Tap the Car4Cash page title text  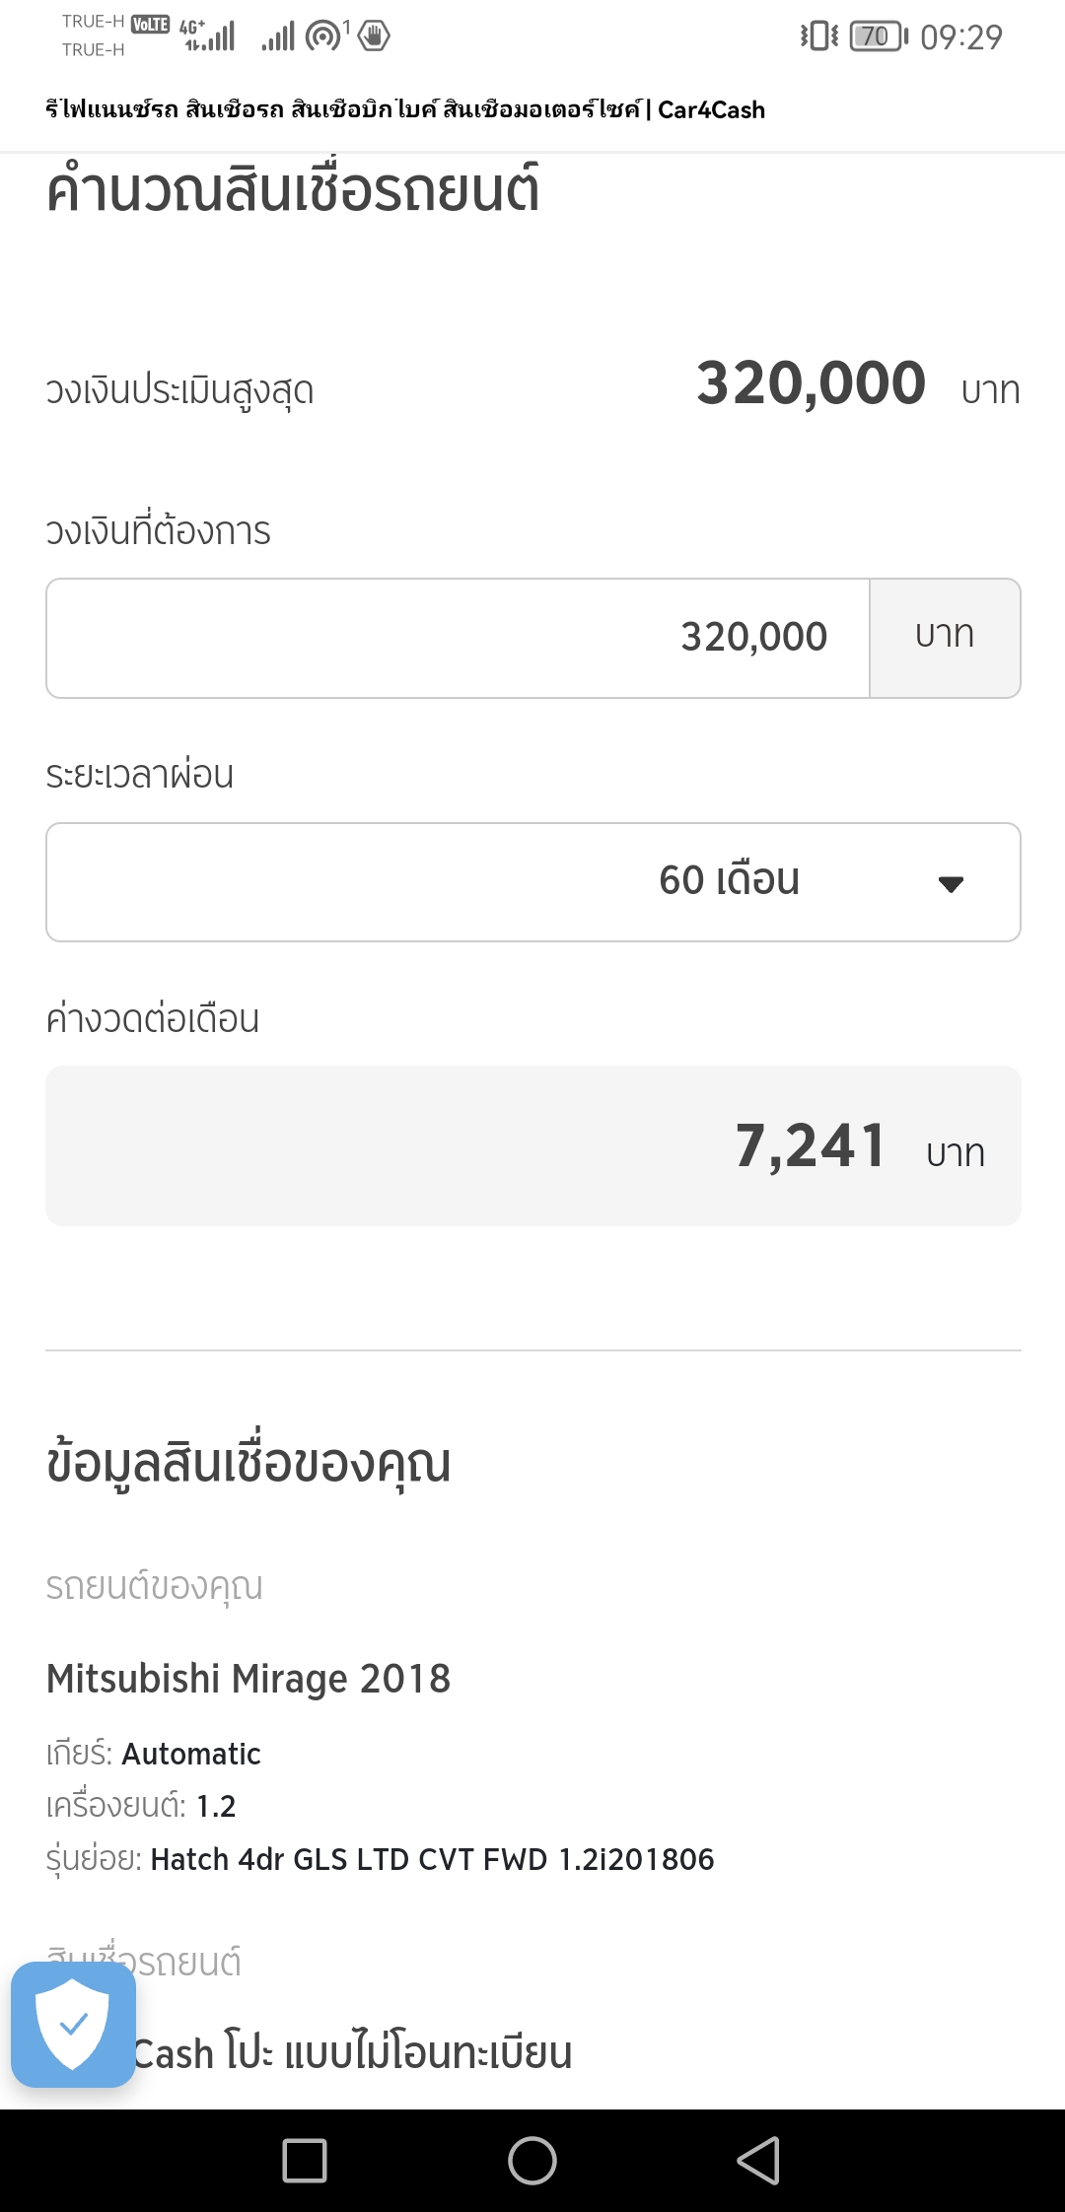[404, 109]
